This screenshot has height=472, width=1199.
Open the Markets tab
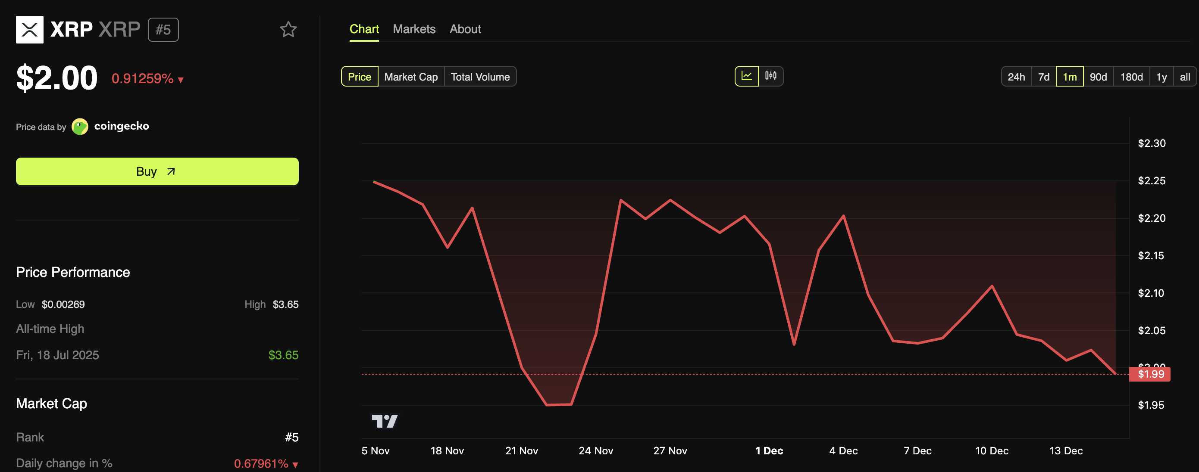[x=414, y=29]
